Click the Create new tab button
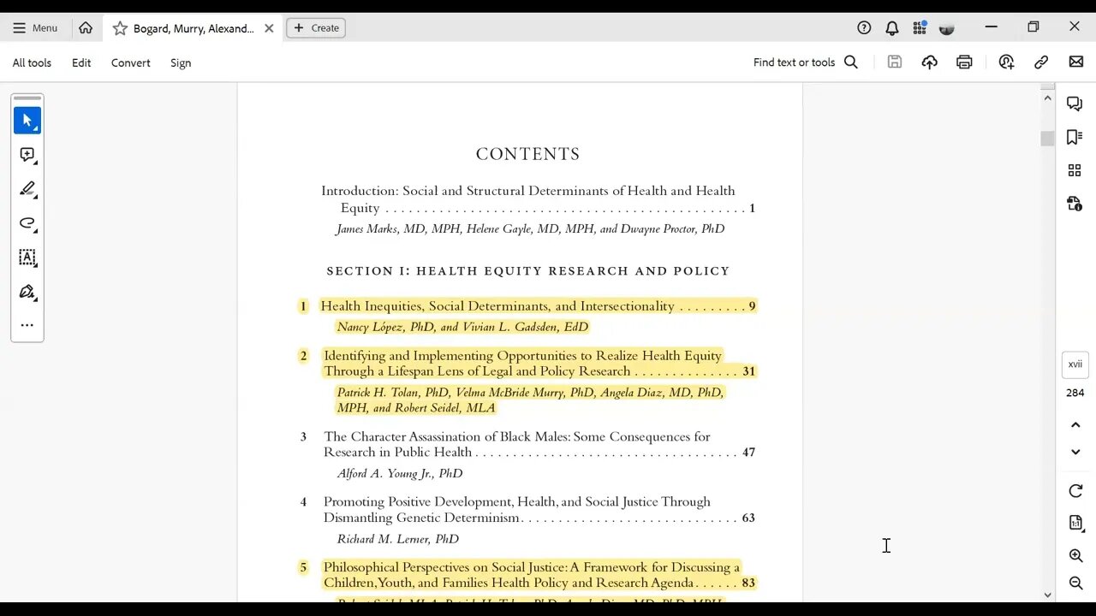1096x616 pixels. (x=316, y=27)
